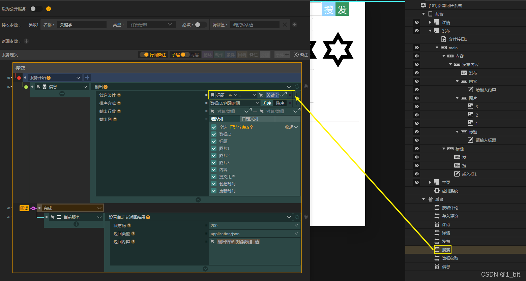Add a return parameter via 返回参数 plus
This screenshot has width=526, height=281.
coord(26,41)
